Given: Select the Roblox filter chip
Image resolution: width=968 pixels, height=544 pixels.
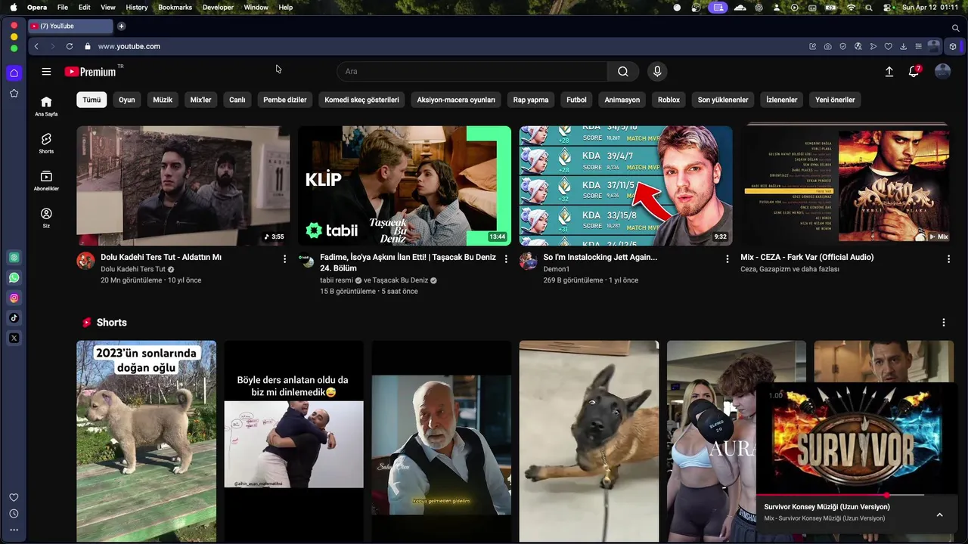Looking at the screenshot, I should [x=669, y=100].
